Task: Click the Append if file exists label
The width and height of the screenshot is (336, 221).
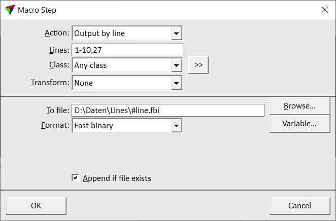Action: (117, 178)
